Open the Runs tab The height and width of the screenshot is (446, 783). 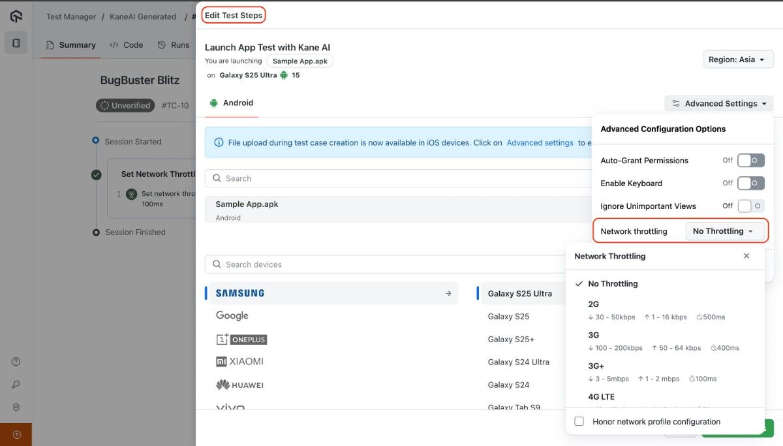pyautogui.click(x=173, y=45)
